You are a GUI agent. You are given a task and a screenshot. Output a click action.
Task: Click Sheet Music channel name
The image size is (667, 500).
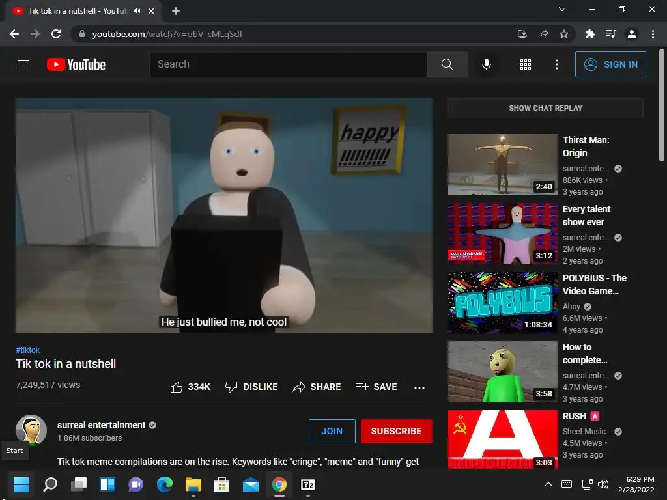tap(587, 432)
